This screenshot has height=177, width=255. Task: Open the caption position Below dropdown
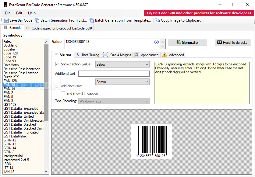(122, 64)
